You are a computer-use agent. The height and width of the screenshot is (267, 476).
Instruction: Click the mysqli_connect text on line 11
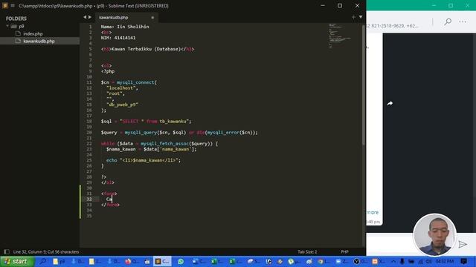pyautogui.click(x=135, y=82)
